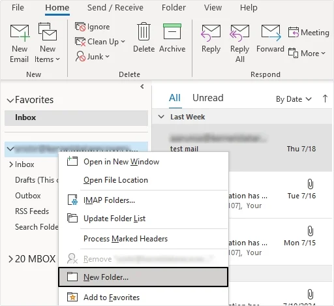Collapse the blurred email account node
The width and height of the screenshot is (334, 306).
(10, 149)
